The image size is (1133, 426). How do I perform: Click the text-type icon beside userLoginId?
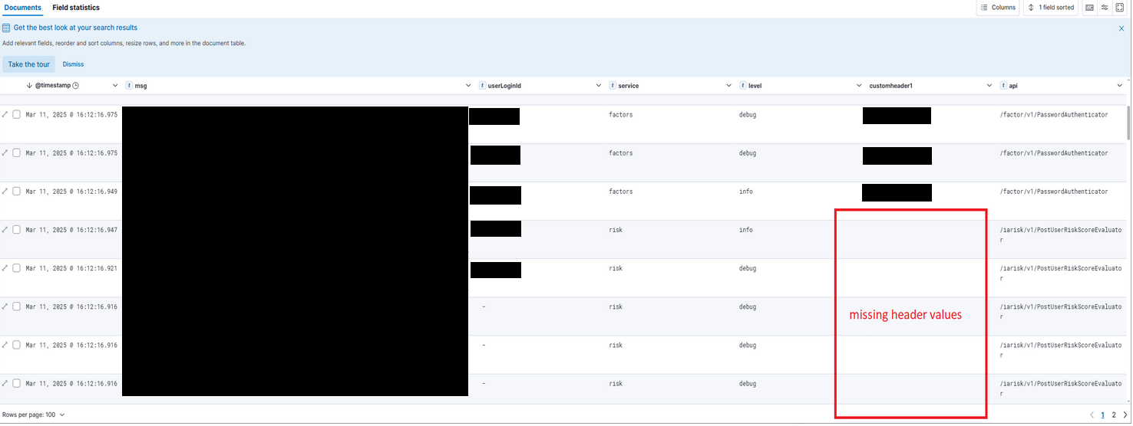pos(482,86)
